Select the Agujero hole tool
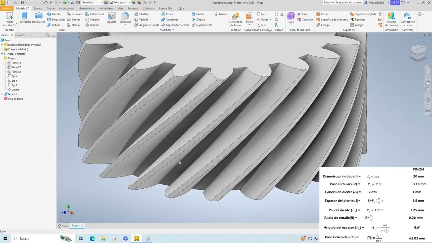The height and width of the screenshot is (243, 432). click(x=112, y=18)
